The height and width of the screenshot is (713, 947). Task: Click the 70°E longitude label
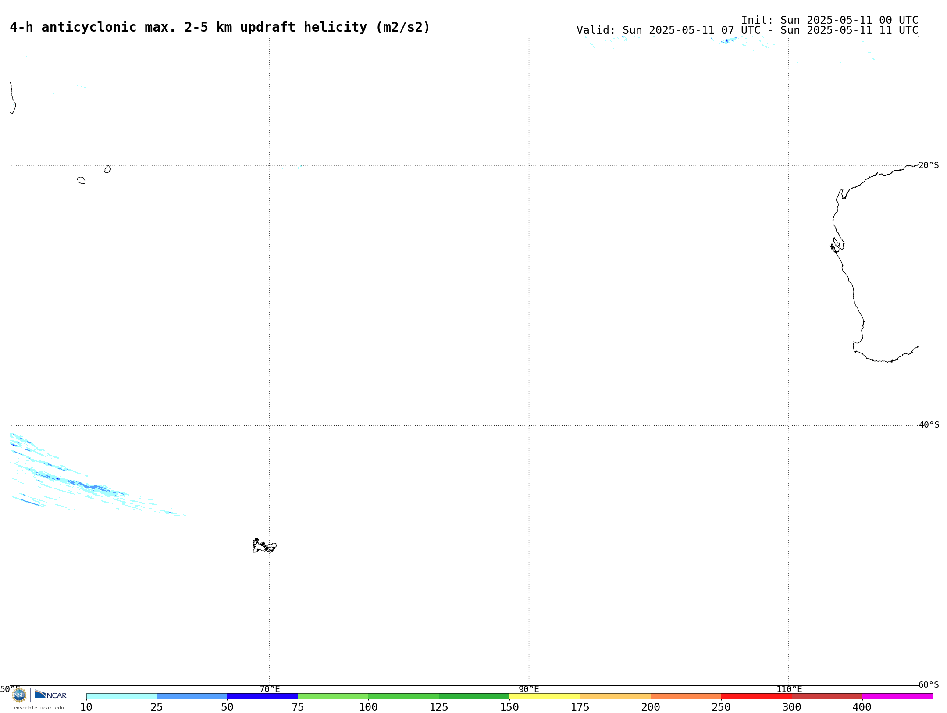point(270,689)
